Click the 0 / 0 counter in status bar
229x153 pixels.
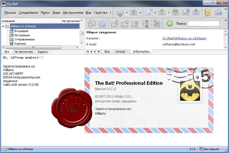[x=192, y=149]
